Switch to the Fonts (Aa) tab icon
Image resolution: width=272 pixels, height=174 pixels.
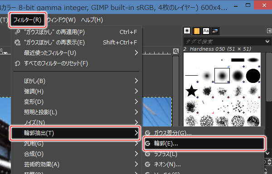tap(206, 31)
